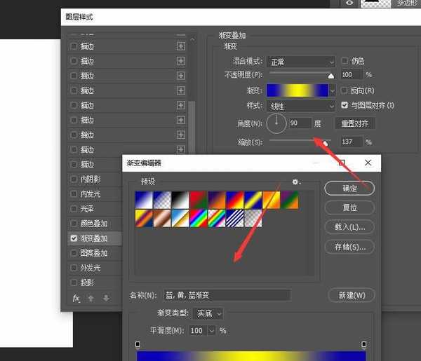Expand the 样式 gradient style dropdown
Image resolution: width=421 pixels, height=361 pixels.
coord(302,106)
